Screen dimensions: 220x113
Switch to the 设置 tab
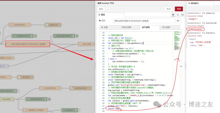point(109,27)
